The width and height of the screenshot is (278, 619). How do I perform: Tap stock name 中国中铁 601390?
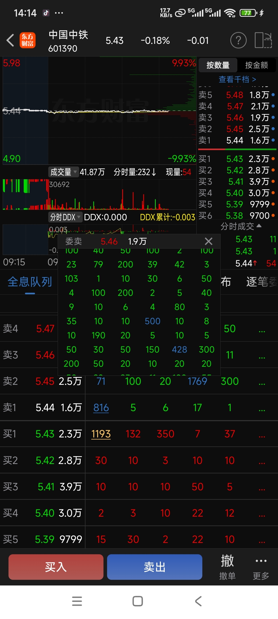(x=68, y=41)
